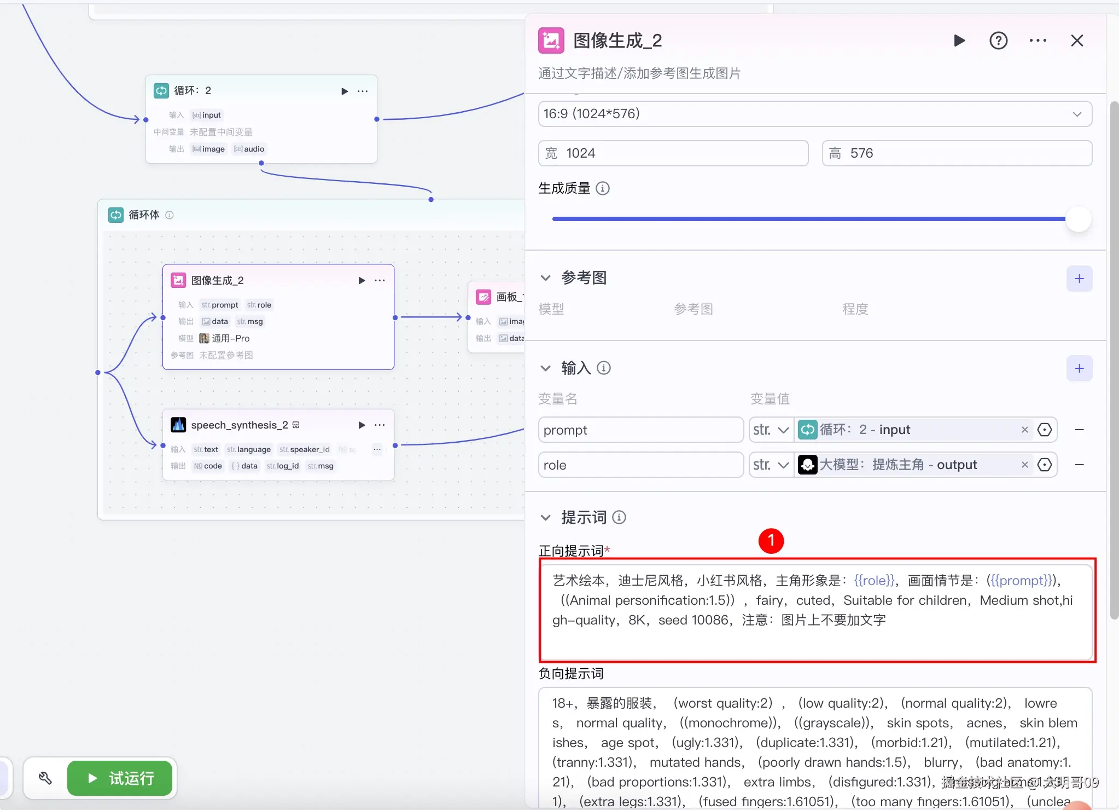Click the 宽 1024 width field
The width and height of the screenshot is (1119, 810).
673,153
